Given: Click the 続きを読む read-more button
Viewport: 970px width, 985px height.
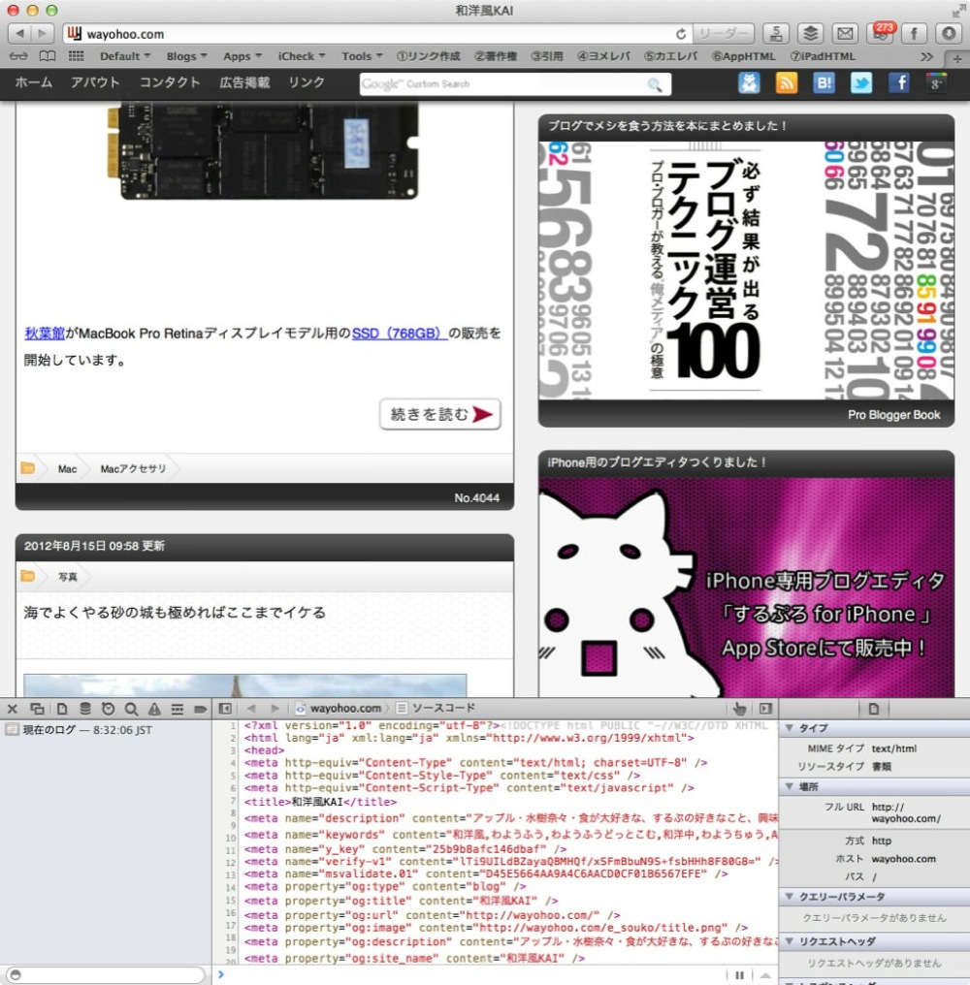Looking at the screenshot, I should click(x=440, y=414).
